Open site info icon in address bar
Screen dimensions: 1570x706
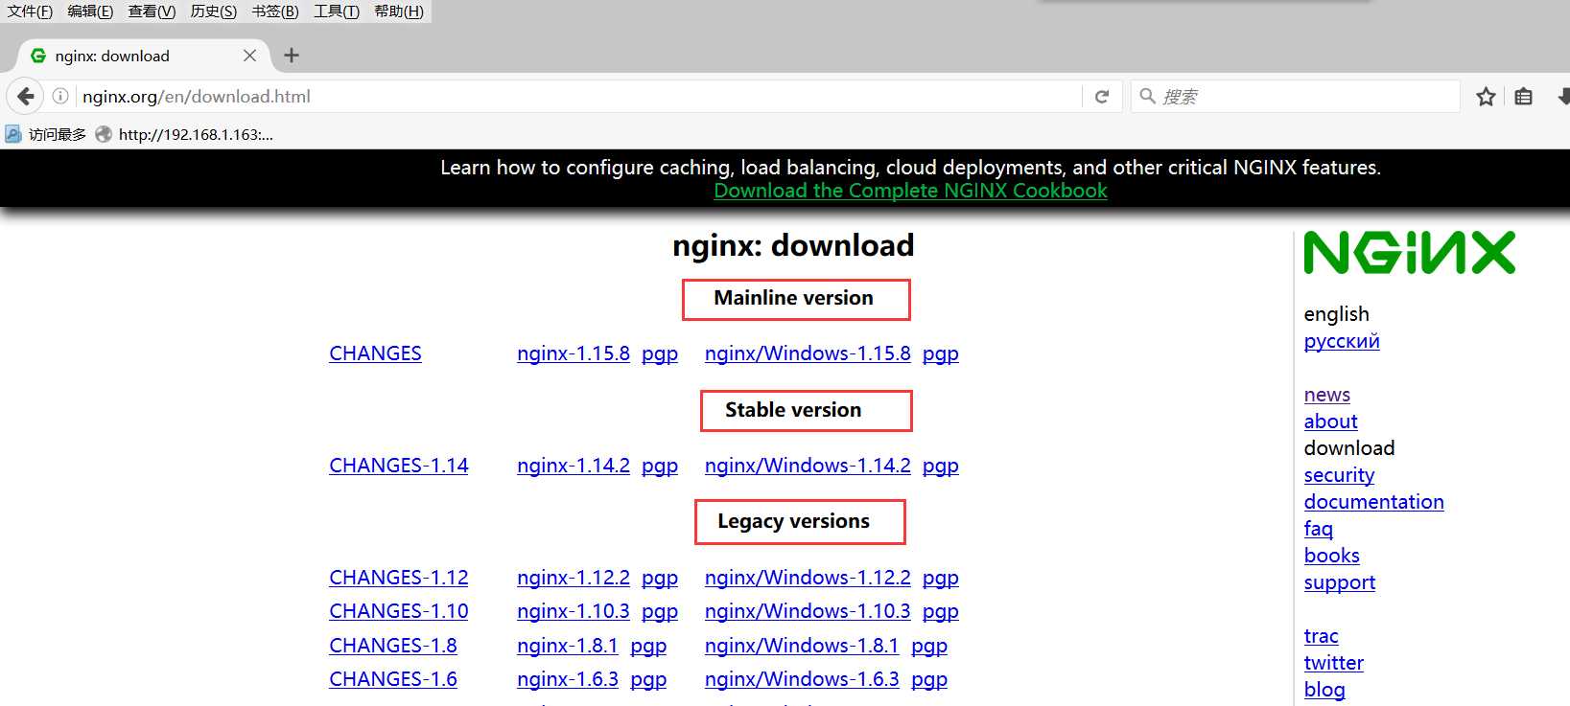[60, 96]
